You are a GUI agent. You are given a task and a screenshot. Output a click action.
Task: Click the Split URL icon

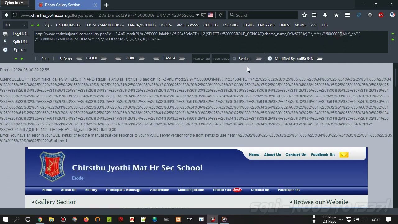[x=5, y=42]
